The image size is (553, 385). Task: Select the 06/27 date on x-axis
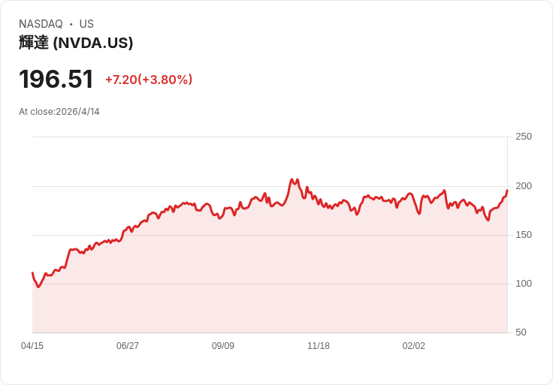tap(128, 346)
